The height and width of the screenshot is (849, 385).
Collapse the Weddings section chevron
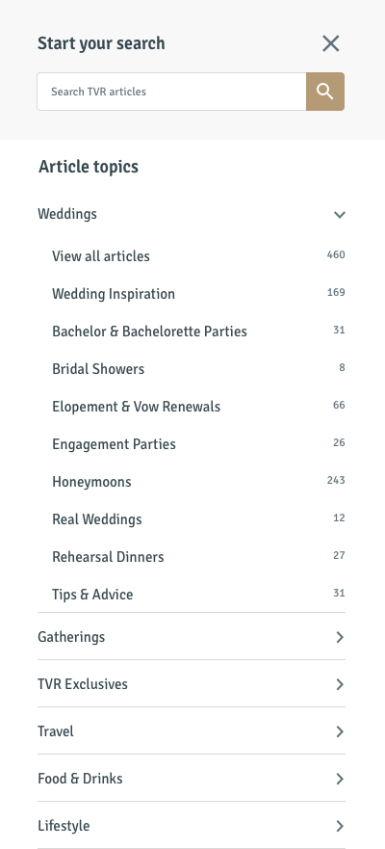click(340, 214)
